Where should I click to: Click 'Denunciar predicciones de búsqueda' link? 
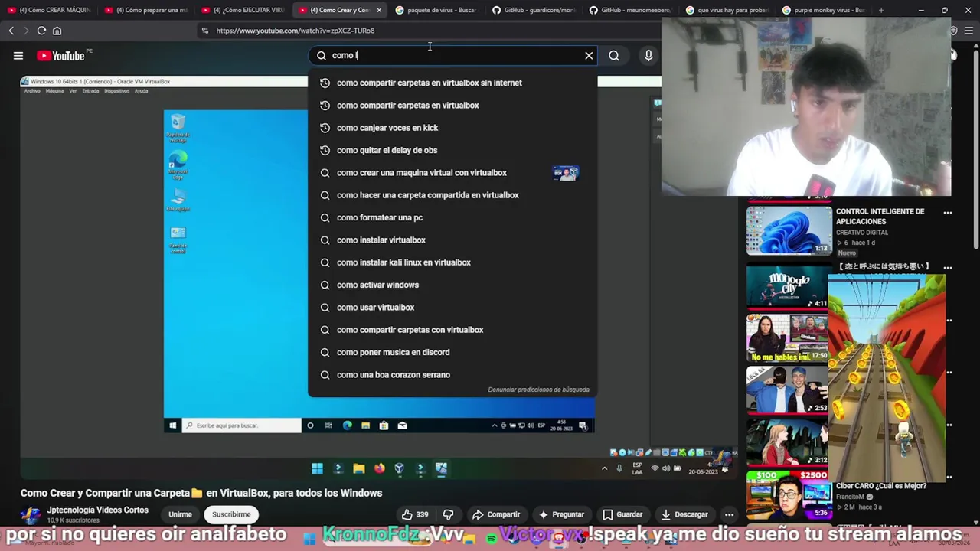(538, 390)
